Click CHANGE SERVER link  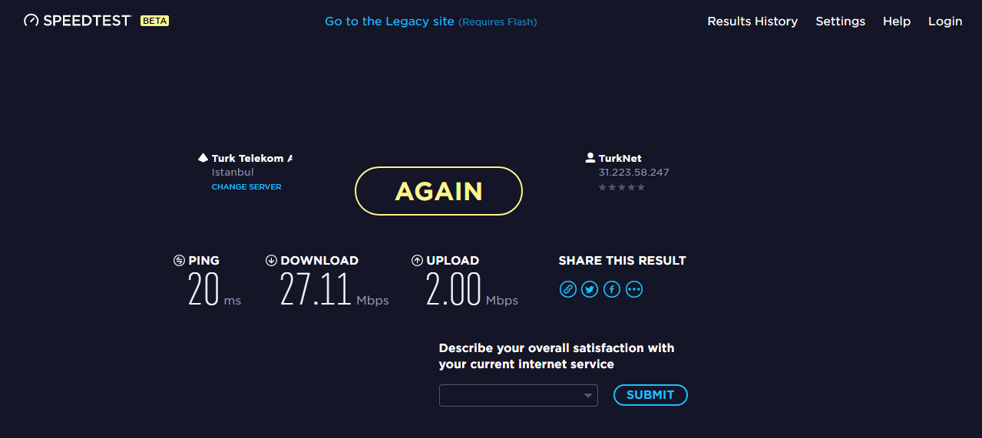click(x=246, y=187)
